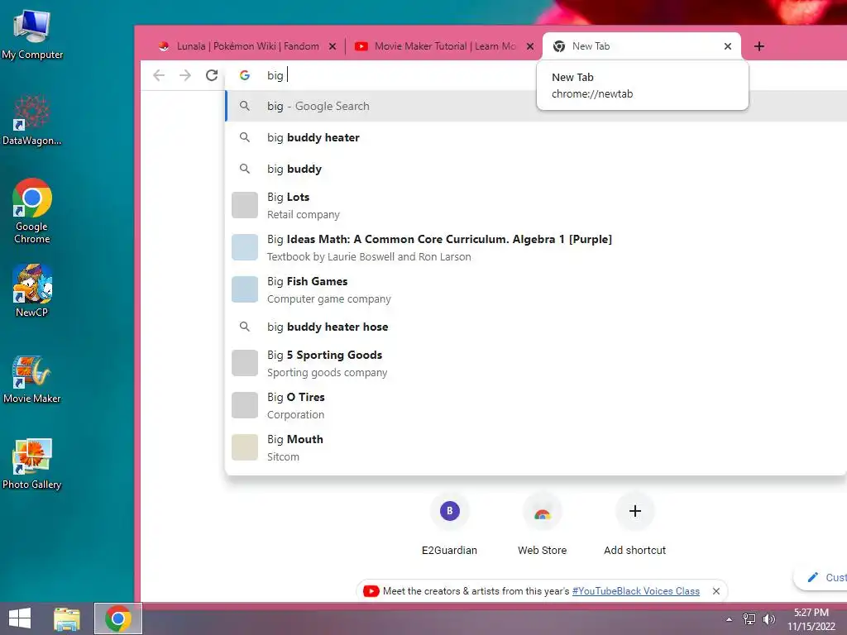Open Google Chrome desktop shortcut
Image resolution: width=847 pixels, height=635 pixels.
pyautogui.click(x=32, y=211)
